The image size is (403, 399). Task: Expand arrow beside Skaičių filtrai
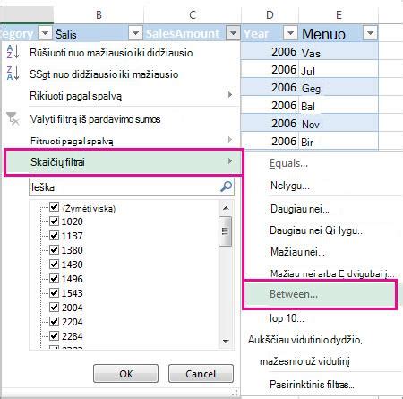pos(230,161)
